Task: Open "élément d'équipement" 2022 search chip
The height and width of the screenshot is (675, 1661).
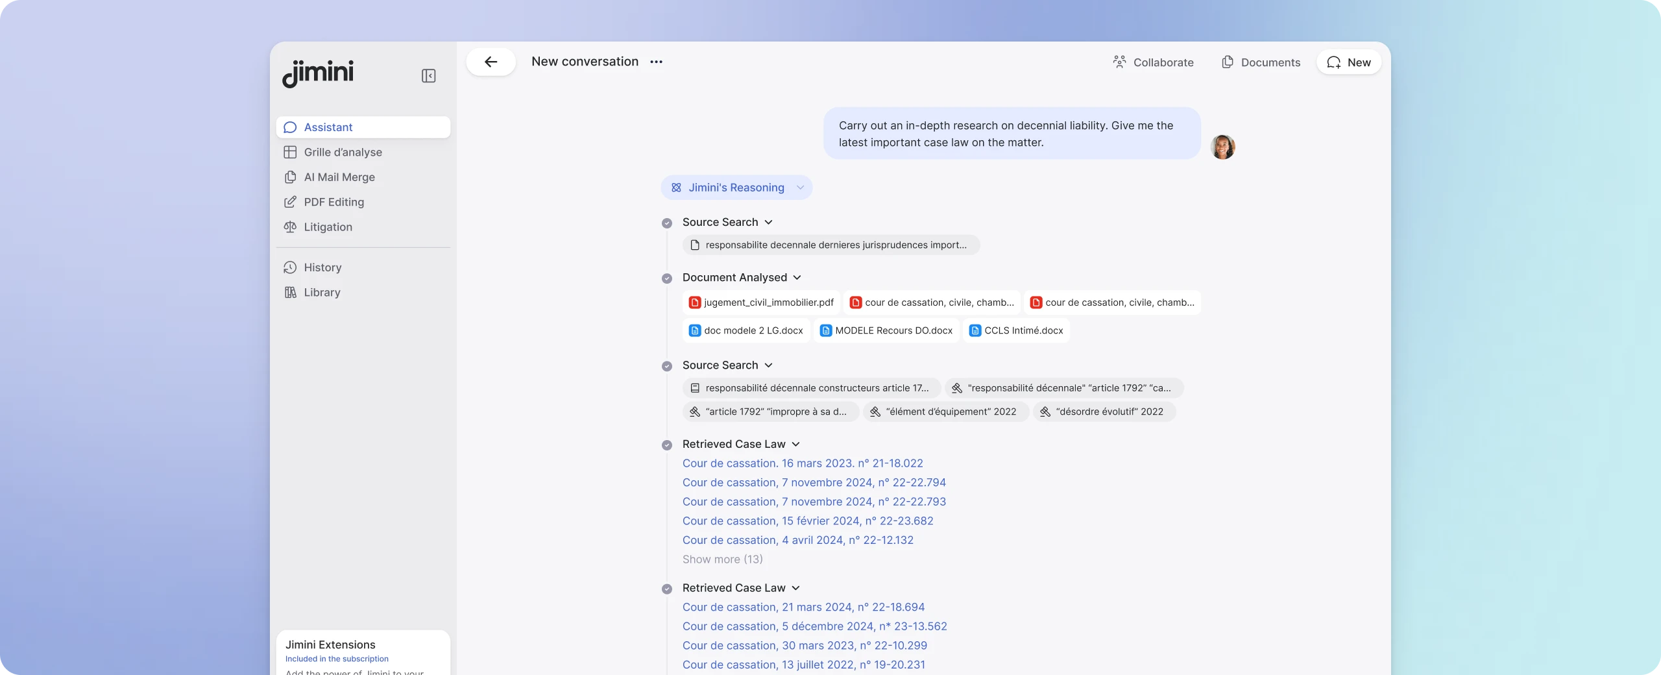Action: [946, 411]
